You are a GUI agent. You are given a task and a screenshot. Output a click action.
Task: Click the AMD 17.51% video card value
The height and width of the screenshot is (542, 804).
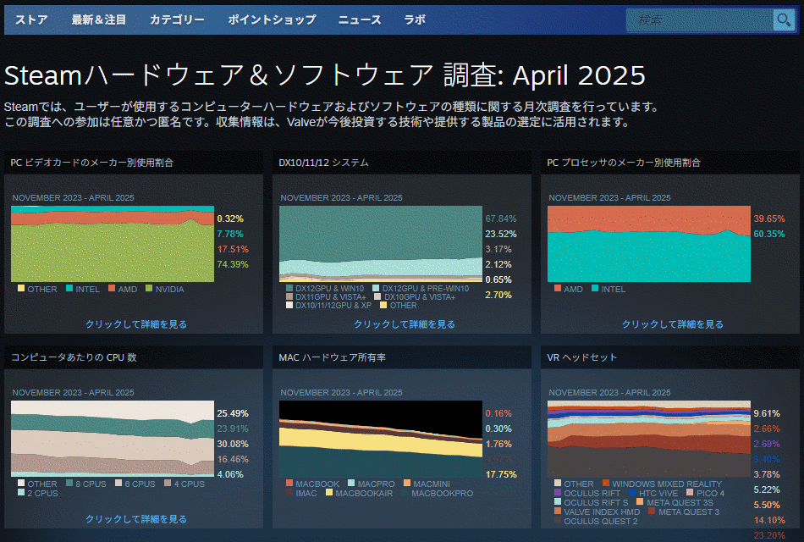pyautogui.click(x=232, y=249)
